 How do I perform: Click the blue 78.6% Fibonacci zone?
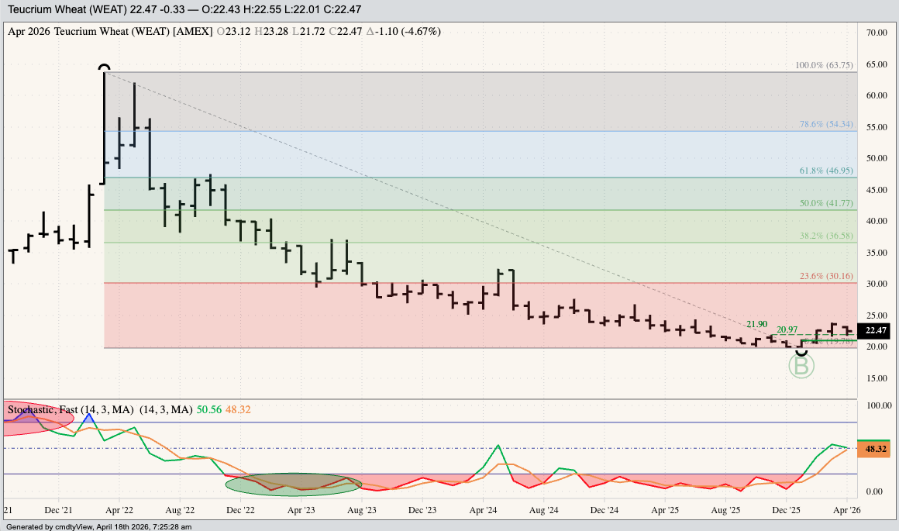click(x=465, y=153)
